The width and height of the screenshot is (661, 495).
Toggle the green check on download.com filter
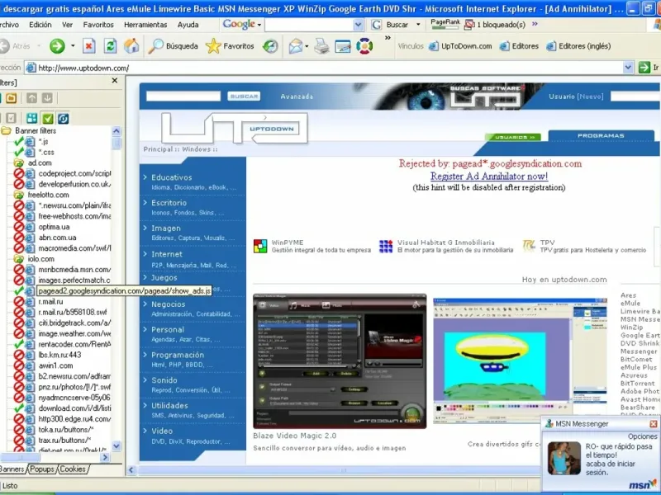coord(18,408)
